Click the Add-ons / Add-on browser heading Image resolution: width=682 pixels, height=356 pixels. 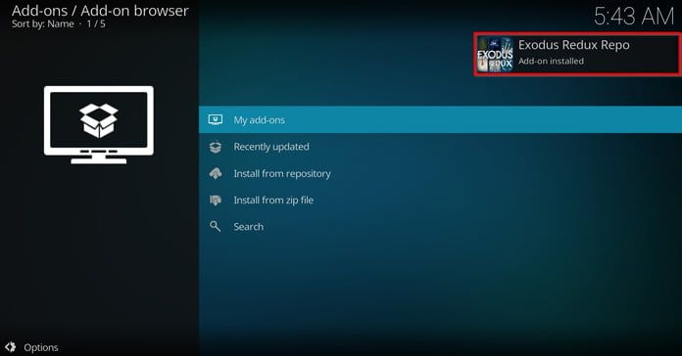(100, 11)
